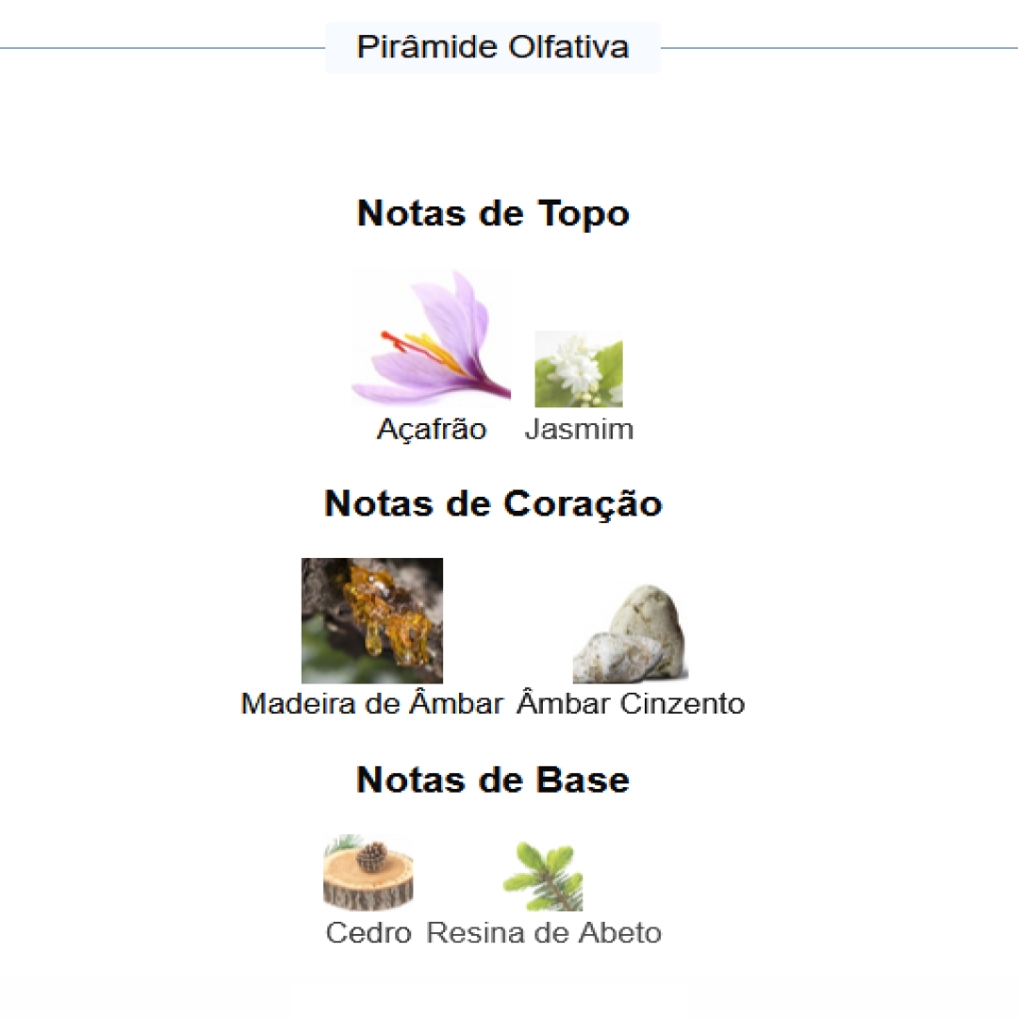Viewport: 1018px width, 1018px height.
Task: Open the Resina de Abeto text label
Action: (544, 933)
